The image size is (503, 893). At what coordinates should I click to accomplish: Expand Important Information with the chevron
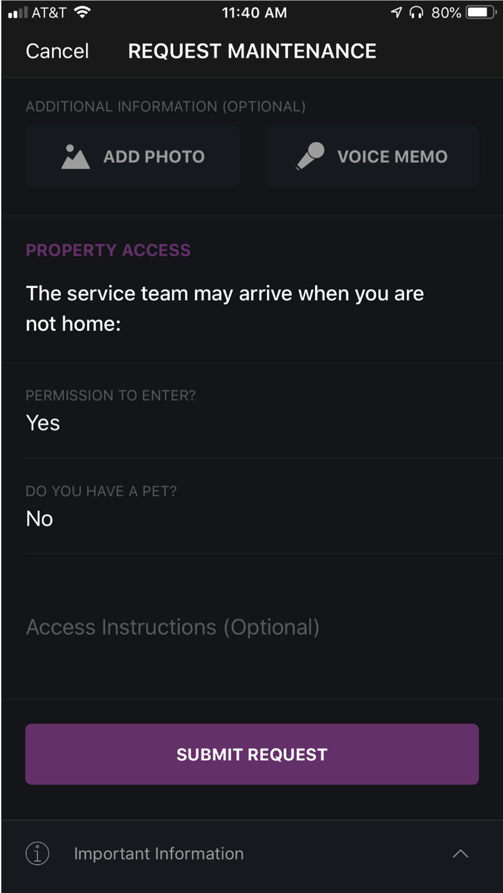click(460, 853)
